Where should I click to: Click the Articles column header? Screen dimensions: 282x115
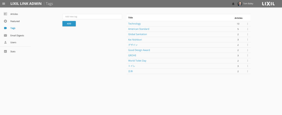[238, 18]
